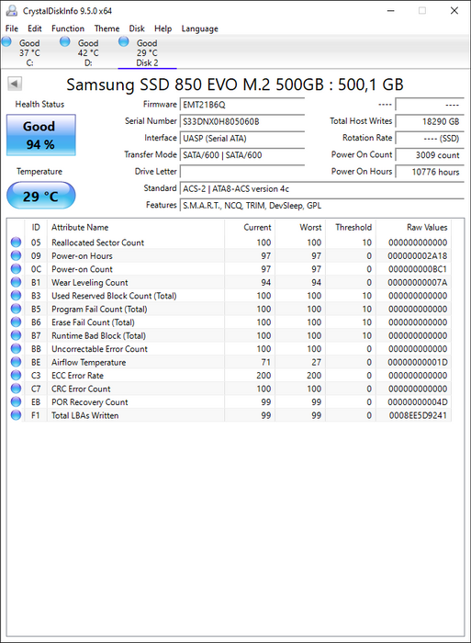Click the previous disk arrow button

point(15,84)
